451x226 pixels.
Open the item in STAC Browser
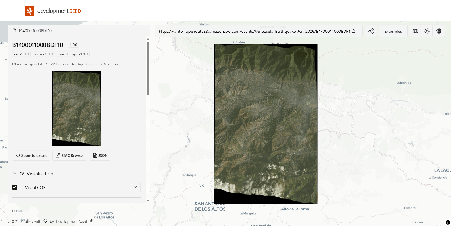(70, 156)
